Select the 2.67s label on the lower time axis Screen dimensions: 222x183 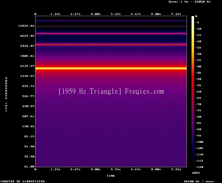click(76, 169)
